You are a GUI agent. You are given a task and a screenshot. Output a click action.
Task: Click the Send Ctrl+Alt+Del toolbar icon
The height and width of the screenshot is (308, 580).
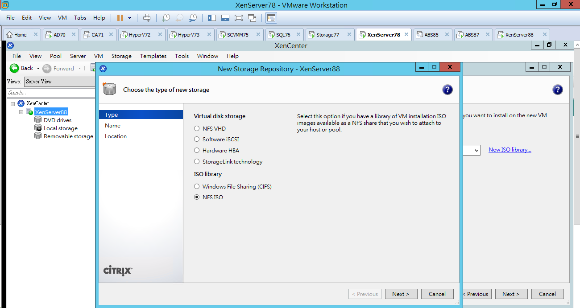[147, 18]
